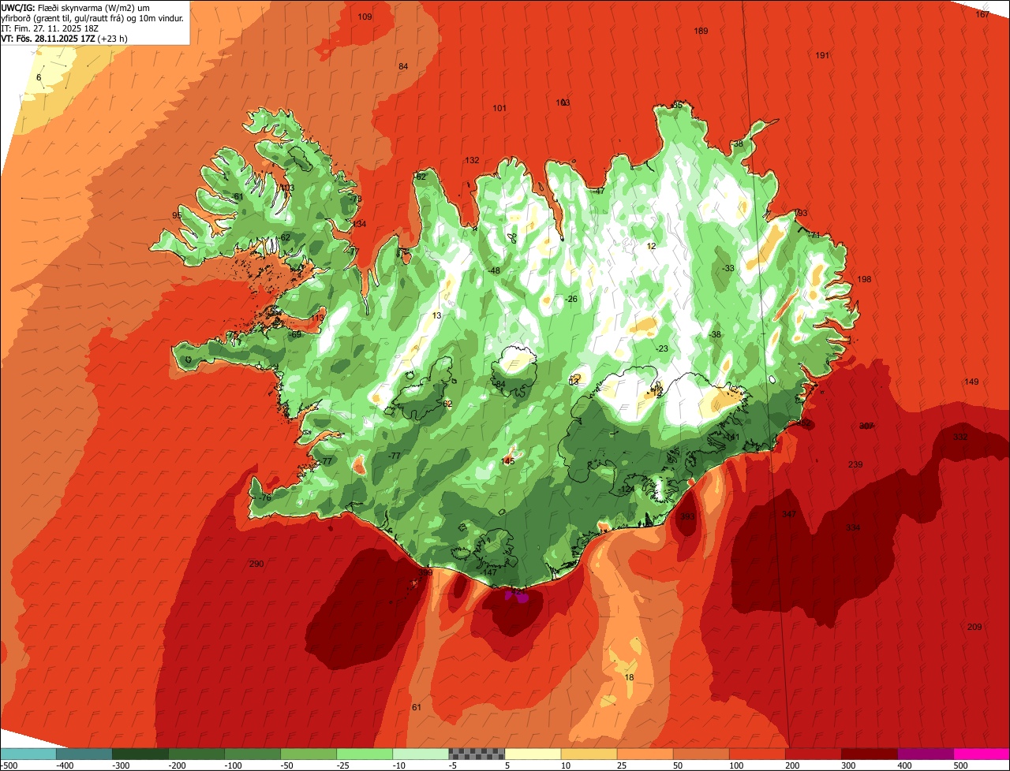Click the value 189 on the map
Image resolution: width=1010 pixels, height=771 pixels.
tap(701, 31)
